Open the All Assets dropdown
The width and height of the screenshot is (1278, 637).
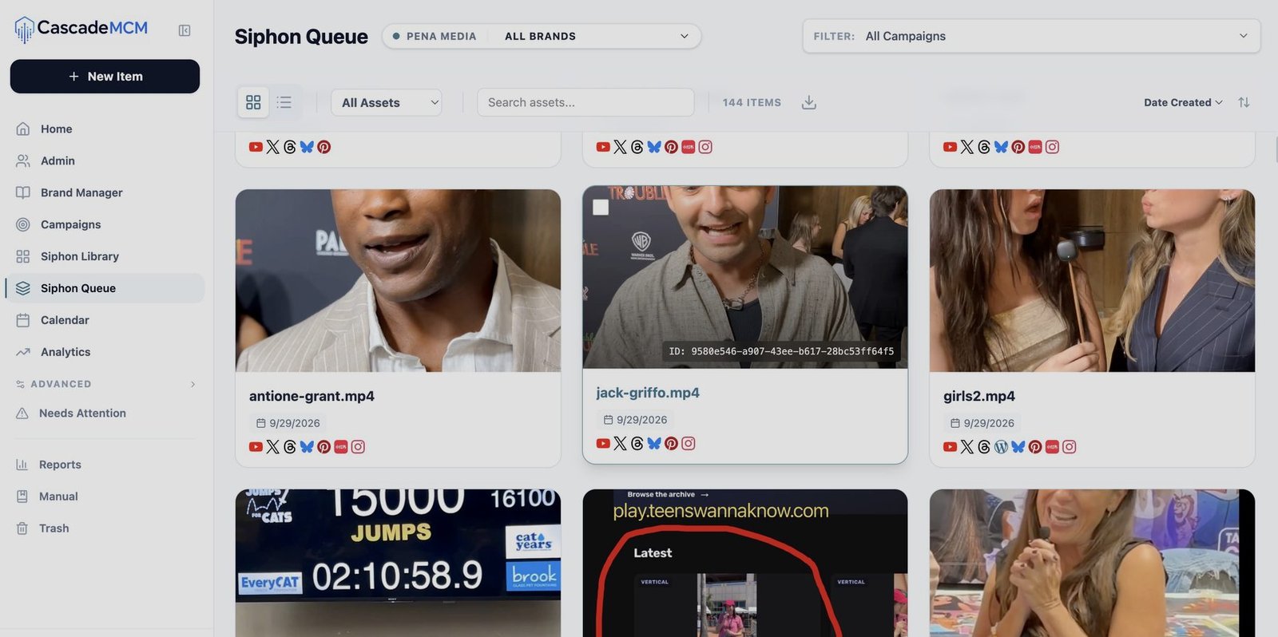[x=387, y=102]
